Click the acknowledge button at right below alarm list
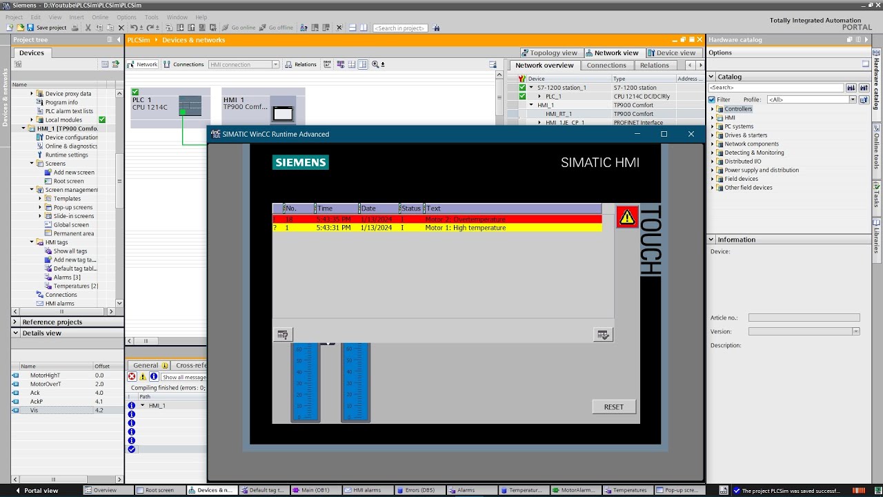Screen dimensions: 883x497 (x=604, y=334)
